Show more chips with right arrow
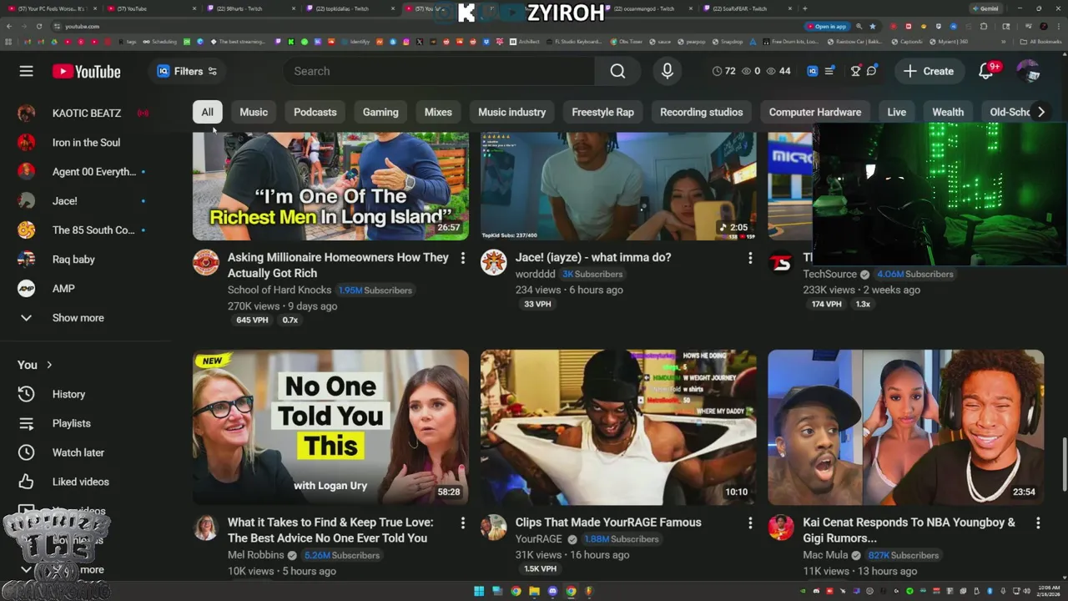Image resolution: width=1068 pixels, height=601 pixels. click(1040, 112)
